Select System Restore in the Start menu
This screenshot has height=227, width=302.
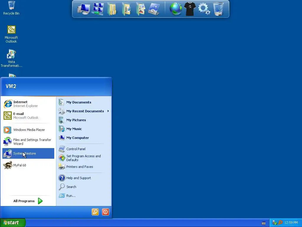[28, 153]
